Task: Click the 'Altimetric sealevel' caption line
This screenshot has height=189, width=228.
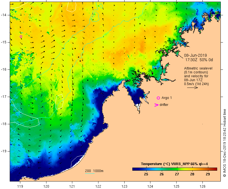Action: [198, 68]
